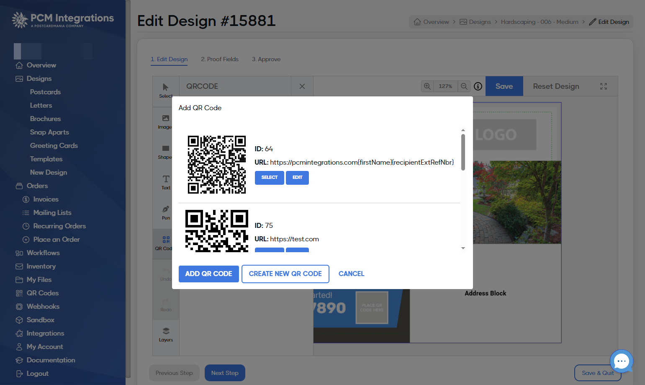Click the QR code ID 75 thumbnail

point(217,231)
